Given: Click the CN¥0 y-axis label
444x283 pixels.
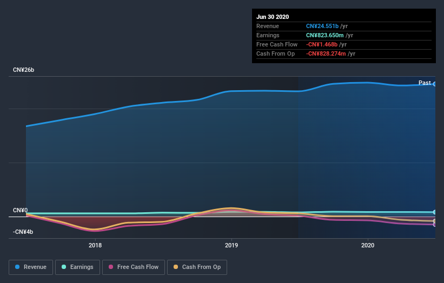Looking at the screenshot, I should [21, 210].
